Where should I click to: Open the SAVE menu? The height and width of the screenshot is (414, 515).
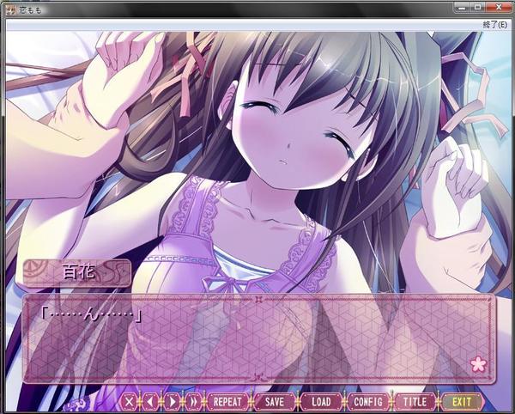[x=275, y=401]
